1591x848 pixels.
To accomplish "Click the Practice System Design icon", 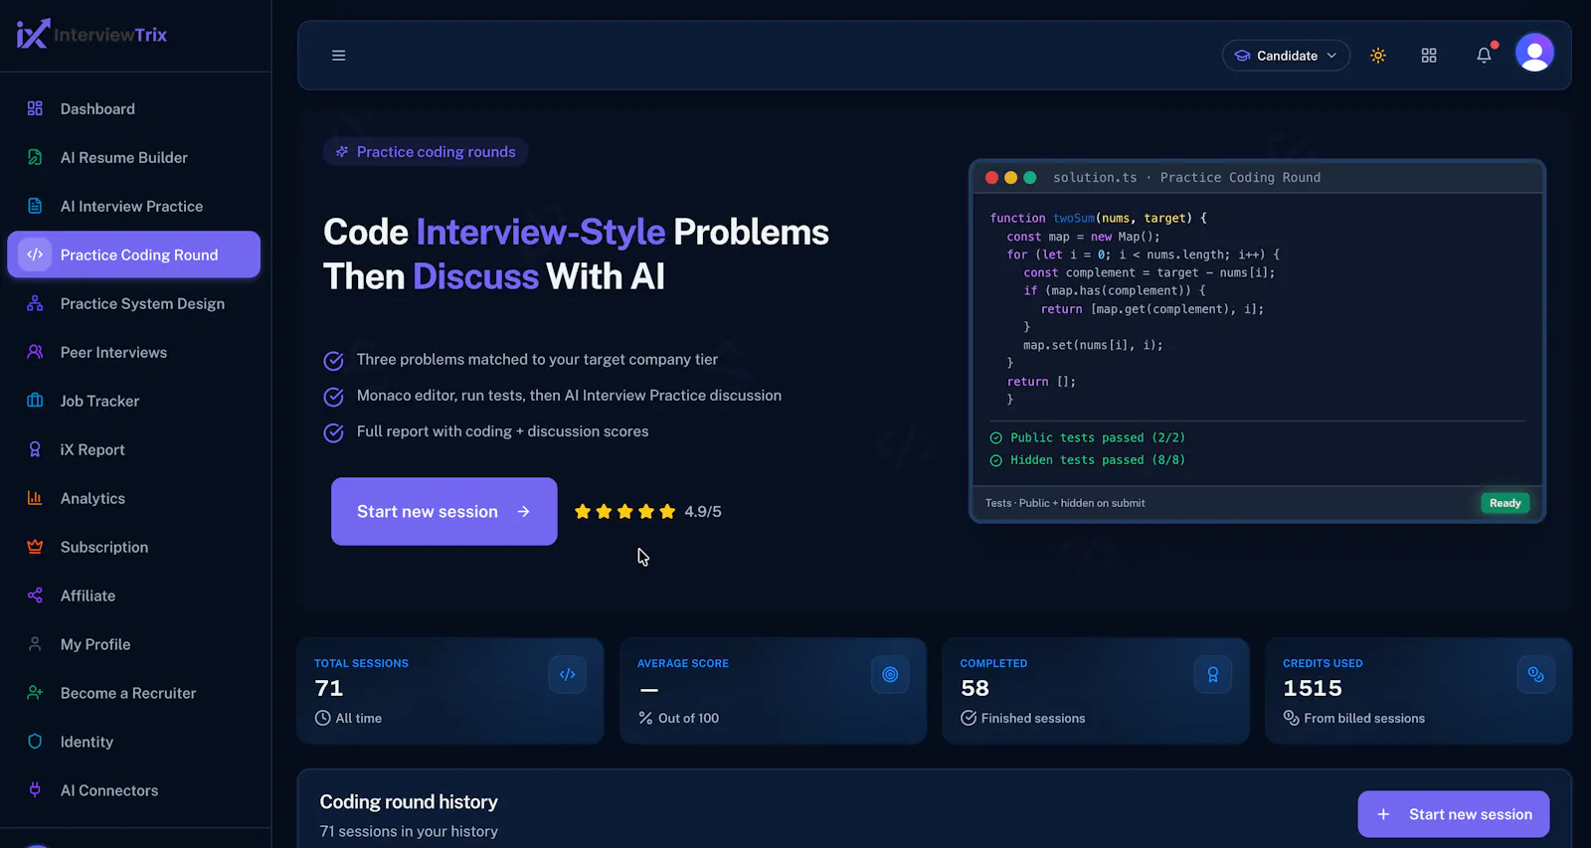I will [x=35, y=303].
